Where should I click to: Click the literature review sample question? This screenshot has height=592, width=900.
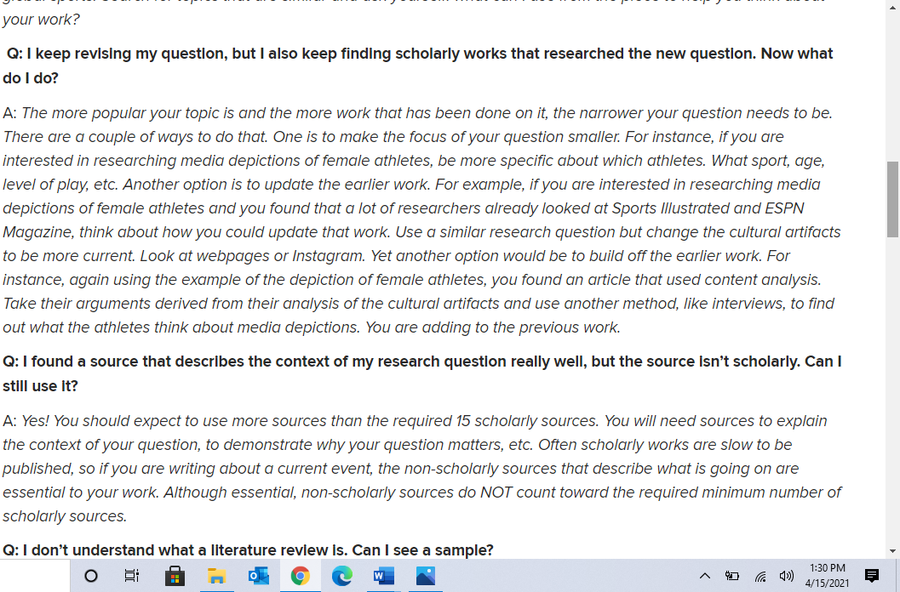click(249, 550)
